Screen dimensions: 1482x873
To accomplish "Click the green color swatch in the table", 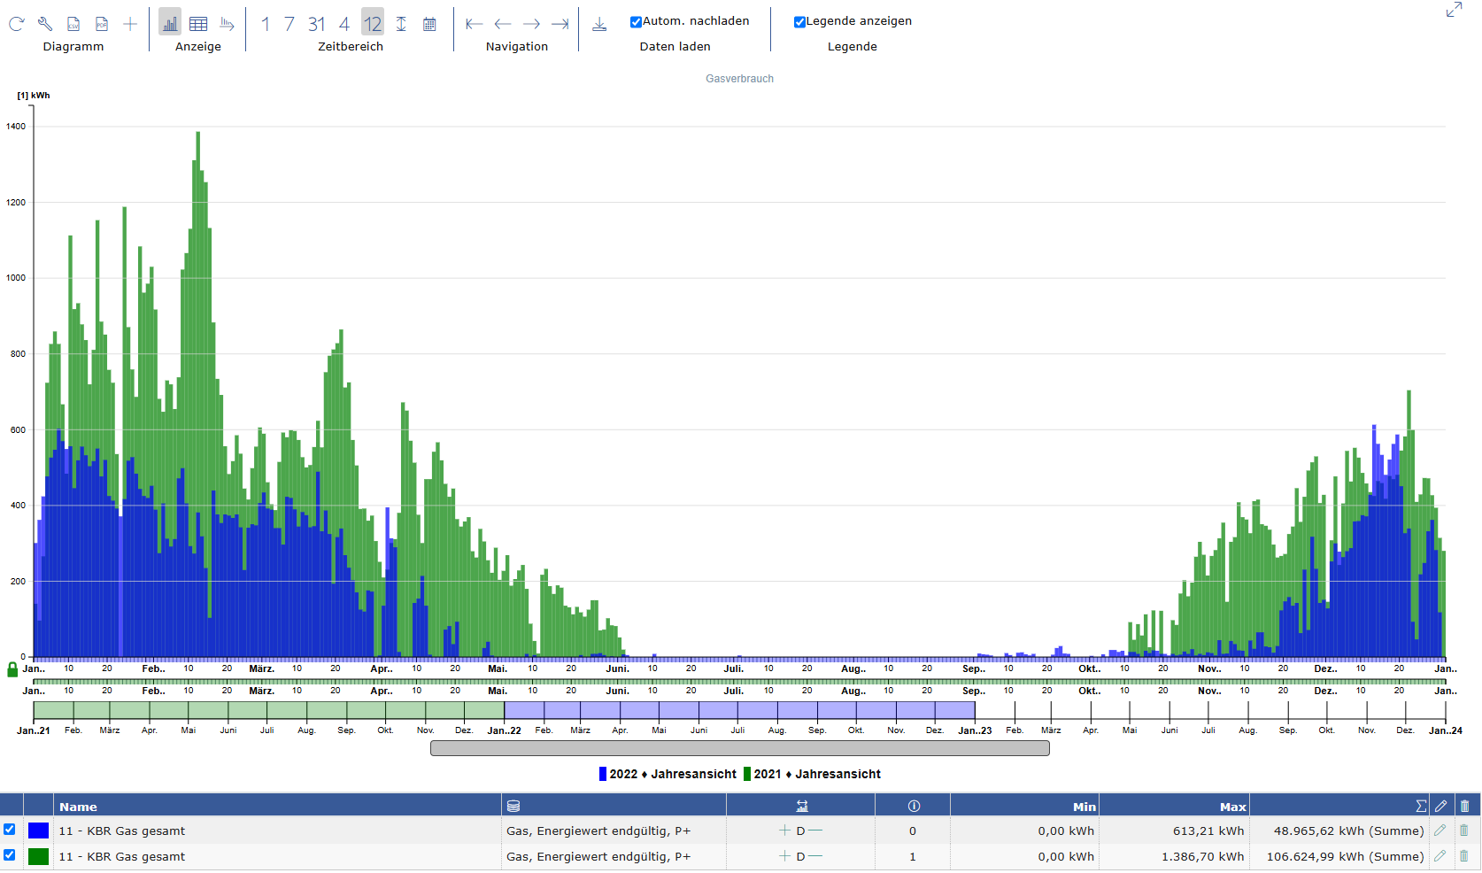I will tap(38, 856).
